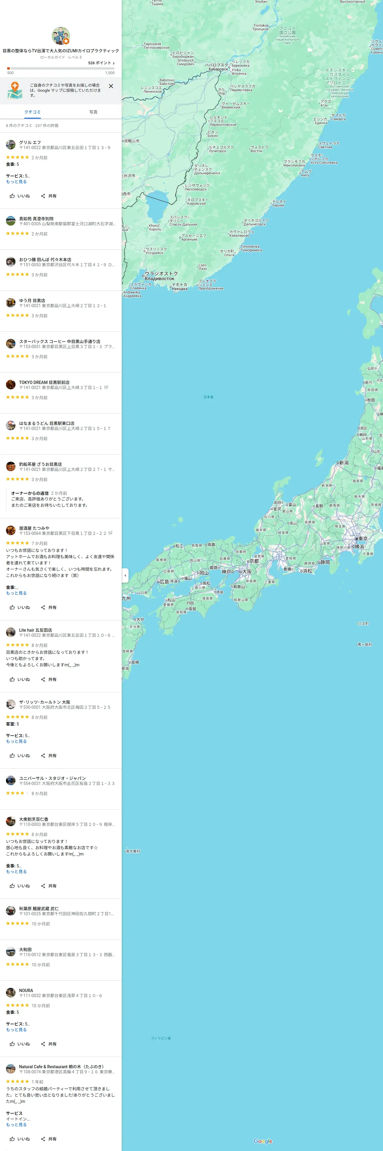Open the スターバックス コーヒー 中目黒山手通り店 place
The height and width of the screenshot is (1151, 383).
pyautogui.click(x=60, y=341)
